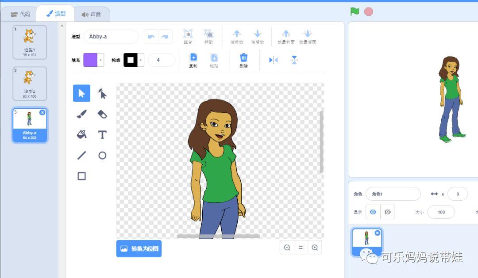Click the x position field showing 0
Image resolution: width=478 pixels, height=278 pixels.
point(458,194)
